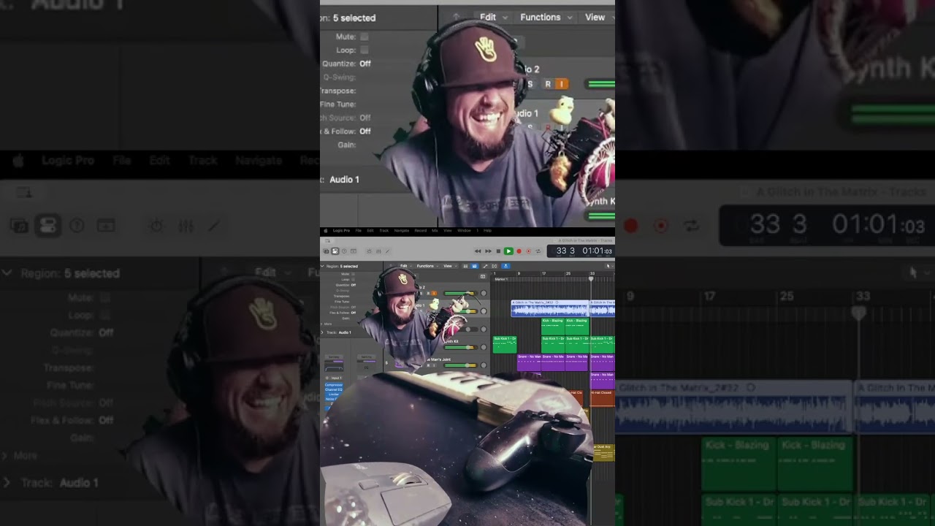Toggle Cycle mode button in small Logic window
The image size is (935, 526).
pos(538,251)
